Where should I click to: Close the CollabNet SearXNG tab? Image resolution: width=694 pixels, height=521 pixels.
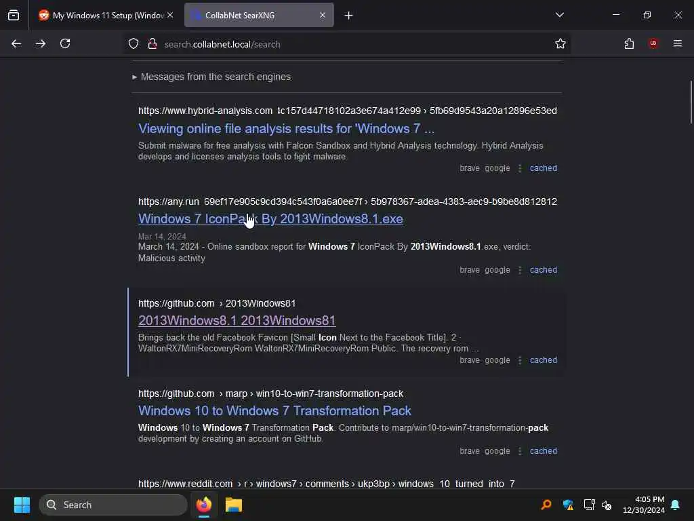(323, 15)
